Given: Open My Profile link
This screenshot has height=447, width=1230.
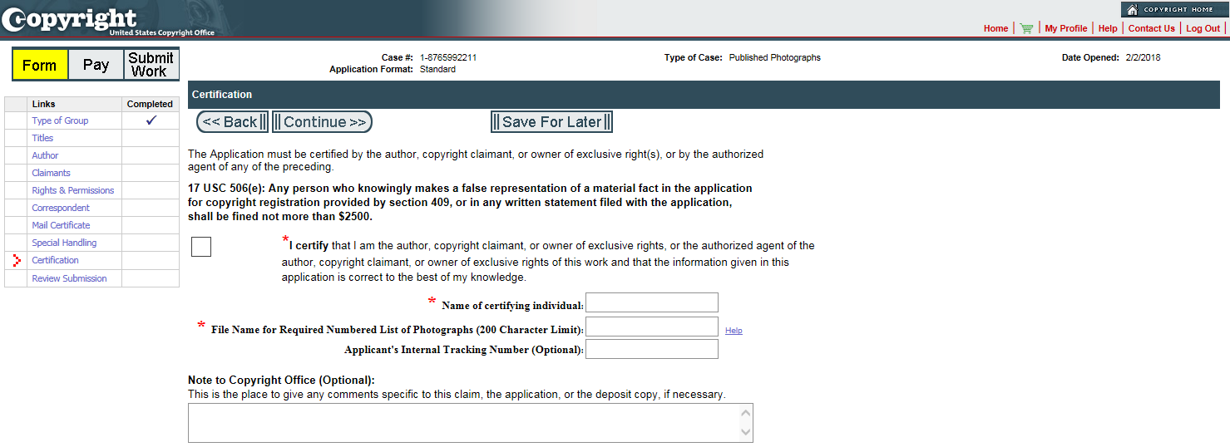Looking at the screenshot, I should (x=1066, y=28).
